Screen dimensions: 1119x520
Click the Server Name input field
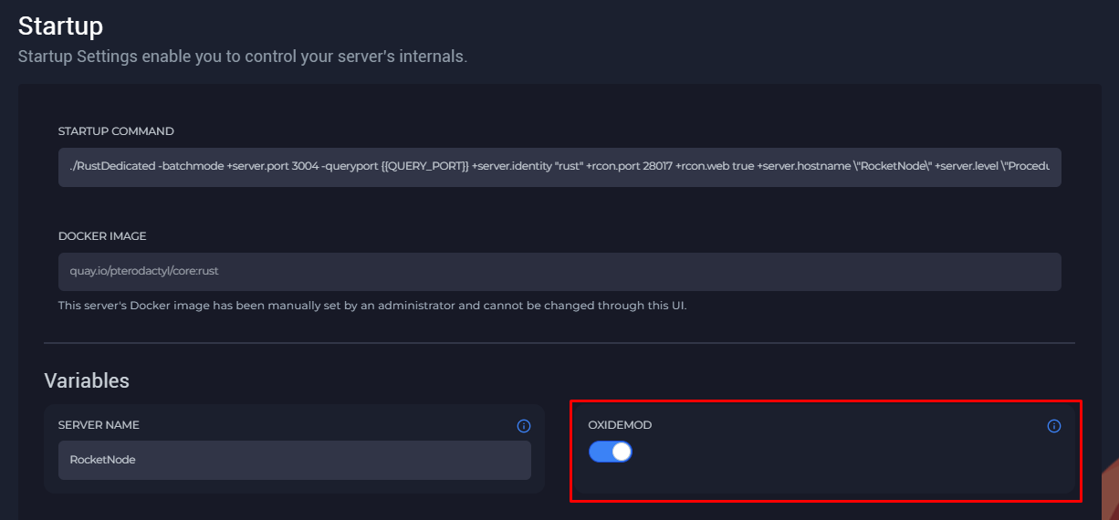[x=294, y=460]
